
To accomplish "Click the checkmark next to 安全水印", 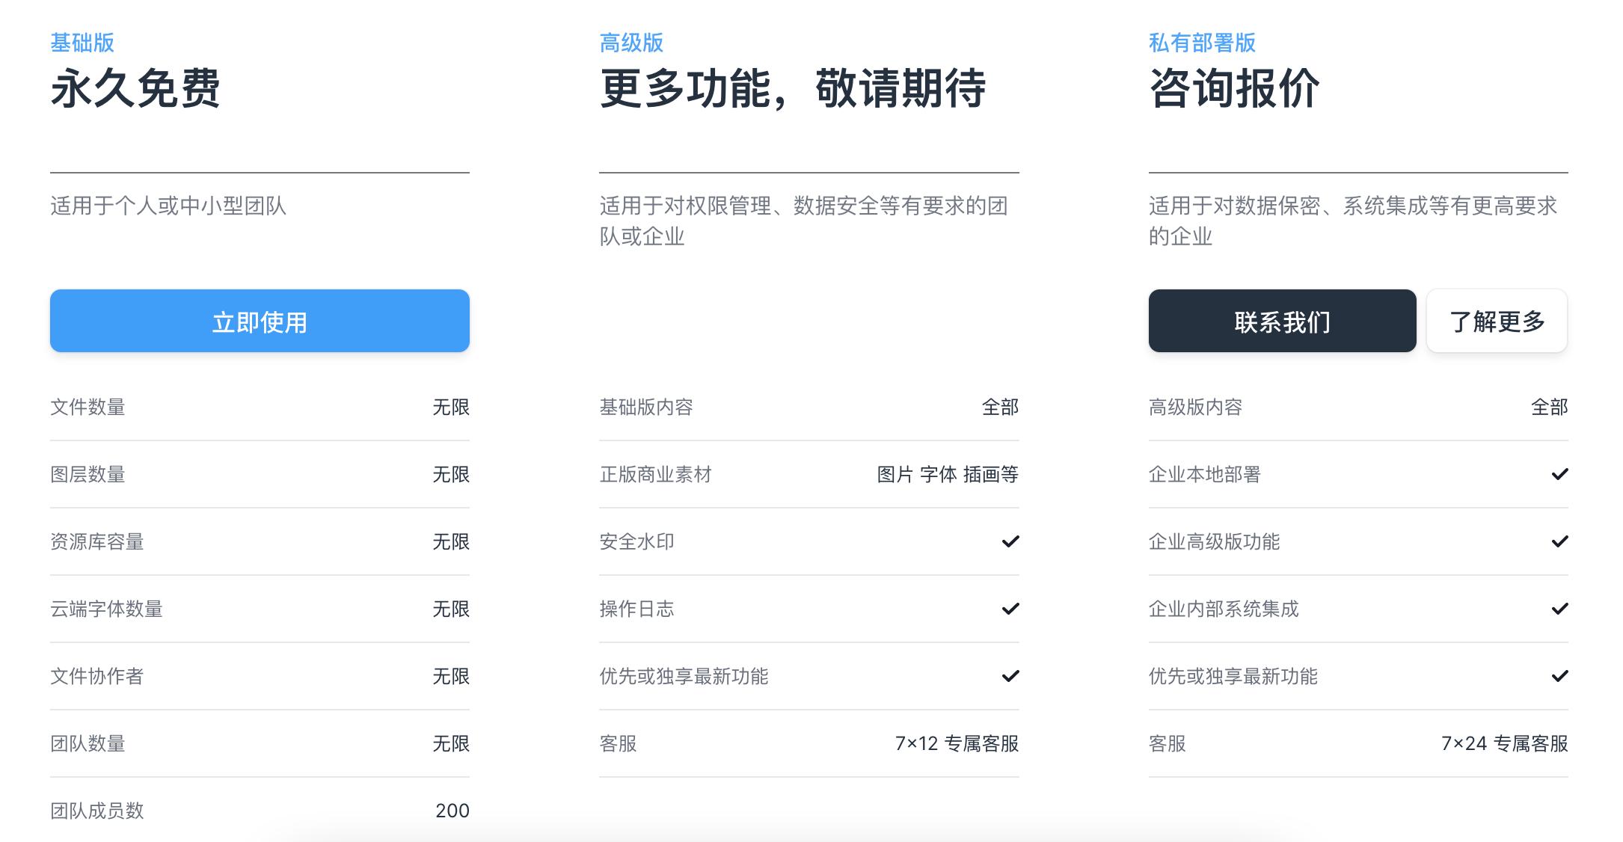I will tap(1010, 541).
